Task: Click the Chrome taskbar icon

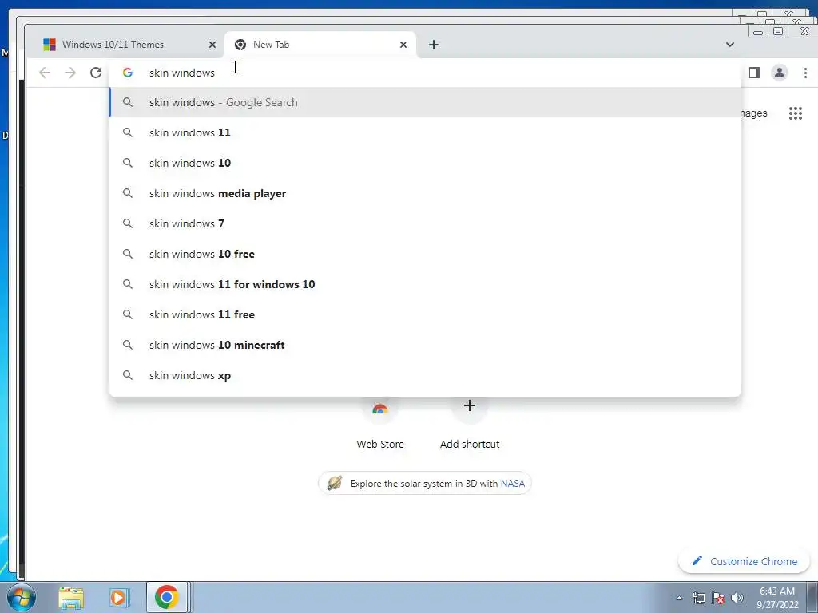Action: coord(166,597)
